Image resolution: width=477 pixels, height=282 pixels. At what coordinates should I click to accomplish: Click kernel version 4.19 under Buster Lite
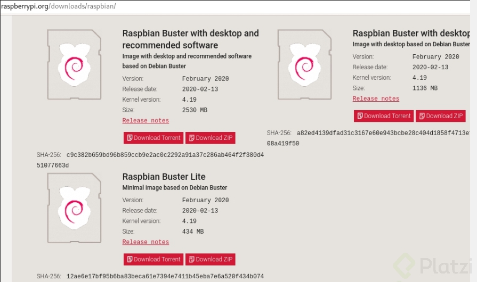pos(189,221)
